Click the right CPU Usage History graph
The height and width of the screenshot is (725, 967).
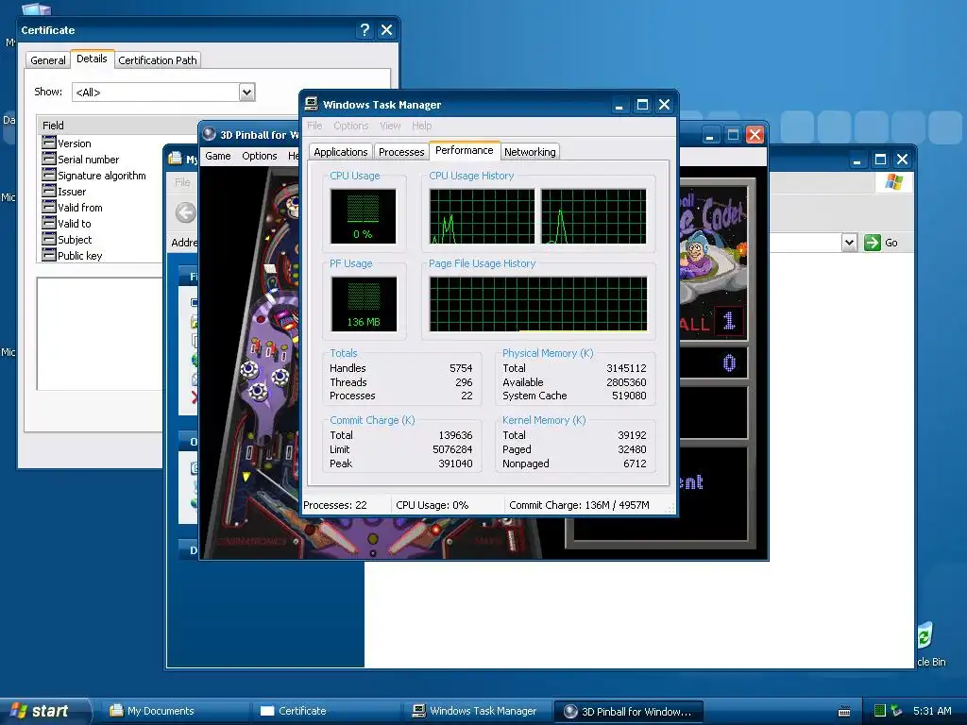[x=593, y=216]
